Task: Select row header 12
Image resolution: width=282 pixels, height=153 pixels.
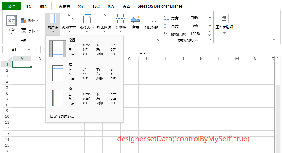Action: click(7, 128)
